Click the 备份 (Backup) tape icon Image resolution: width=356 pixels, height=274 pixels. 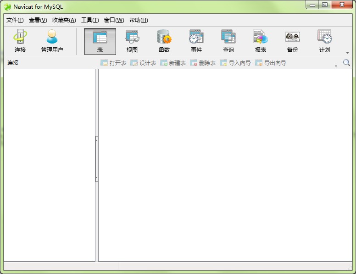pos(292,41)
